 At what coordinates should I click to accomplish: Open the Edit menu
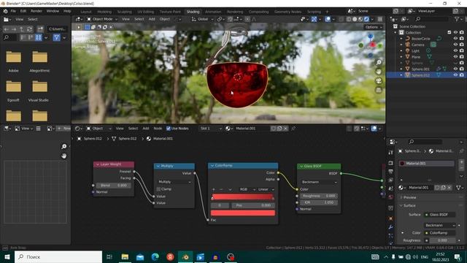pyautogui.click(x=23, y=11)
